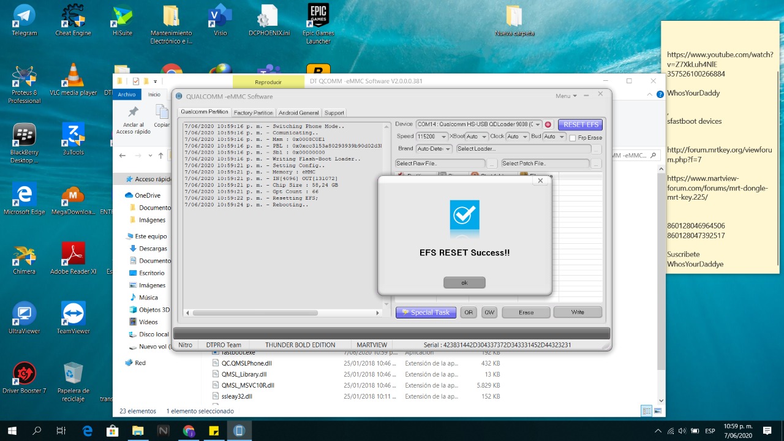
Task: Open recent locations chevron in File Explorer
Action: click(151, 156)
